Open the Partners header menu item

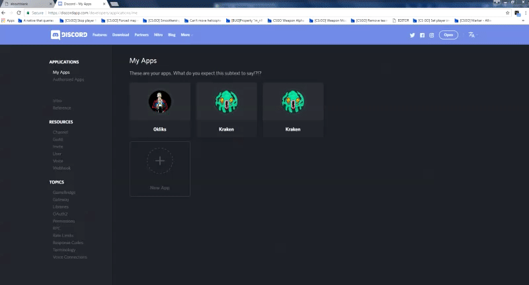click(x=142, y=35)
